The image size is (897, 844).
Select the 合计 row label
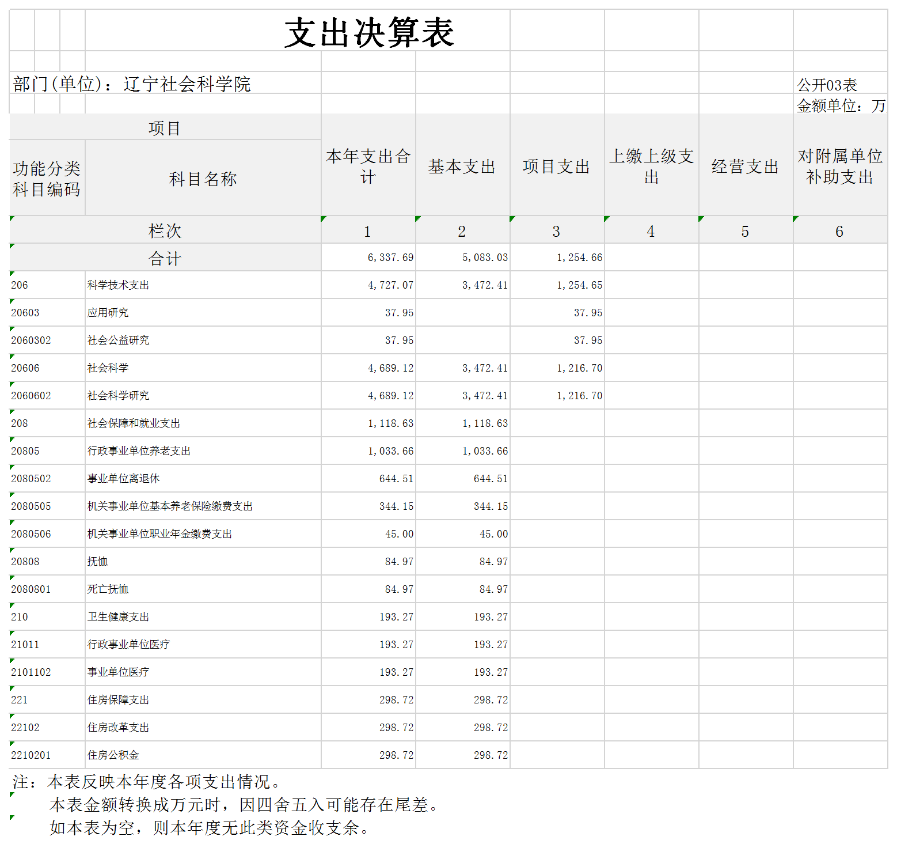165,258
